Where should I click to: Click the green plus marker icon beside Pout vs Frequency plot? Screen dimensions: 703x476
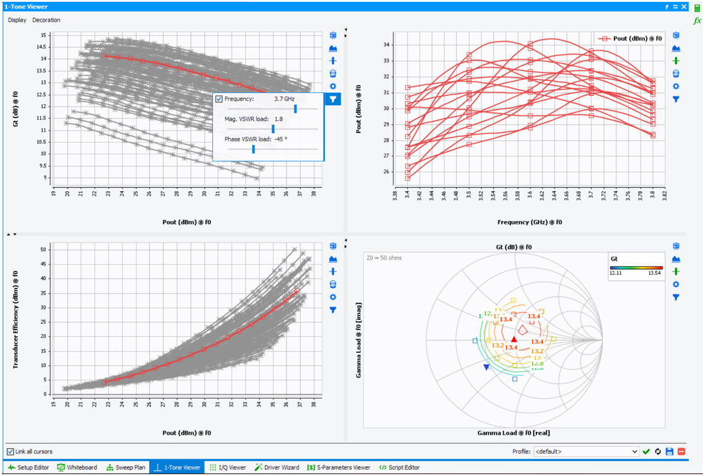[x=676, y=61]
